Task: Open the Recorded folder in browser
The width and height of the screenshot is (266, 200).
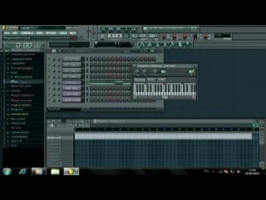Action: click(18, 119)
